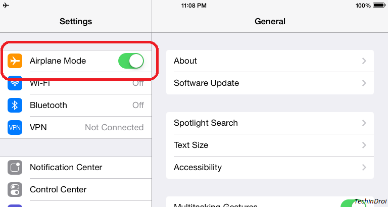Open the Accessibility settings row
Screen dimensions: 388x207
click(x=270, y=168)
